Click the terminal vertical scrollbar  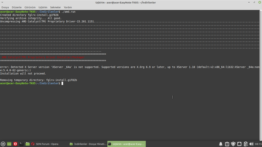coord(261,75)
